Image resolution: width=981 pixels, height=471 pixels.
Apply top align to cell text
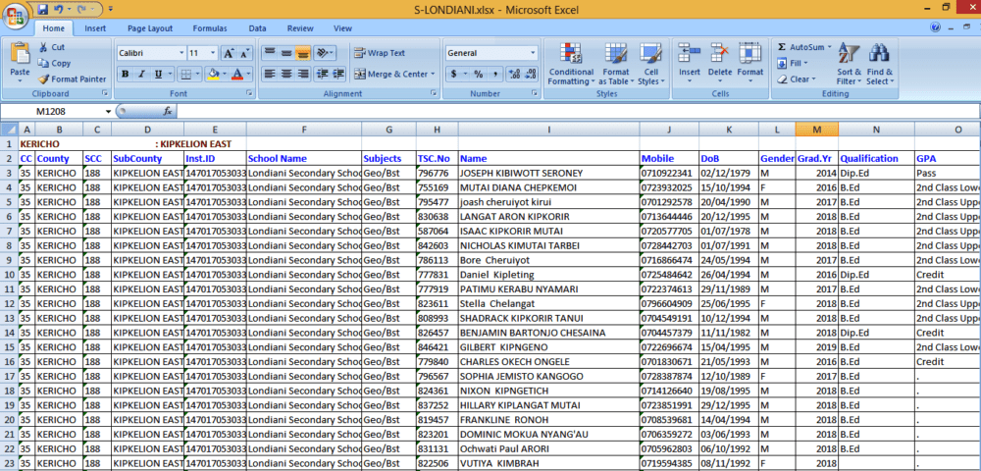(270, 53)
